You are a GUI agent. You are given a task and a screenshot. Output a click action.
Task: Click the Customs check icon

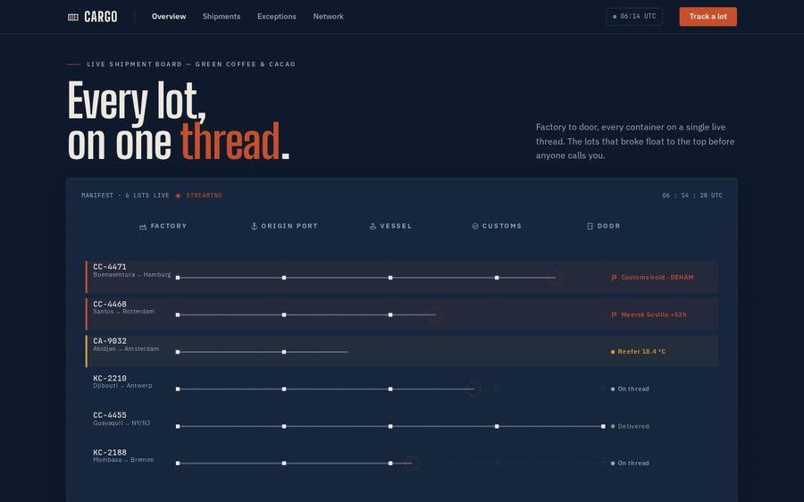point(475,226)
